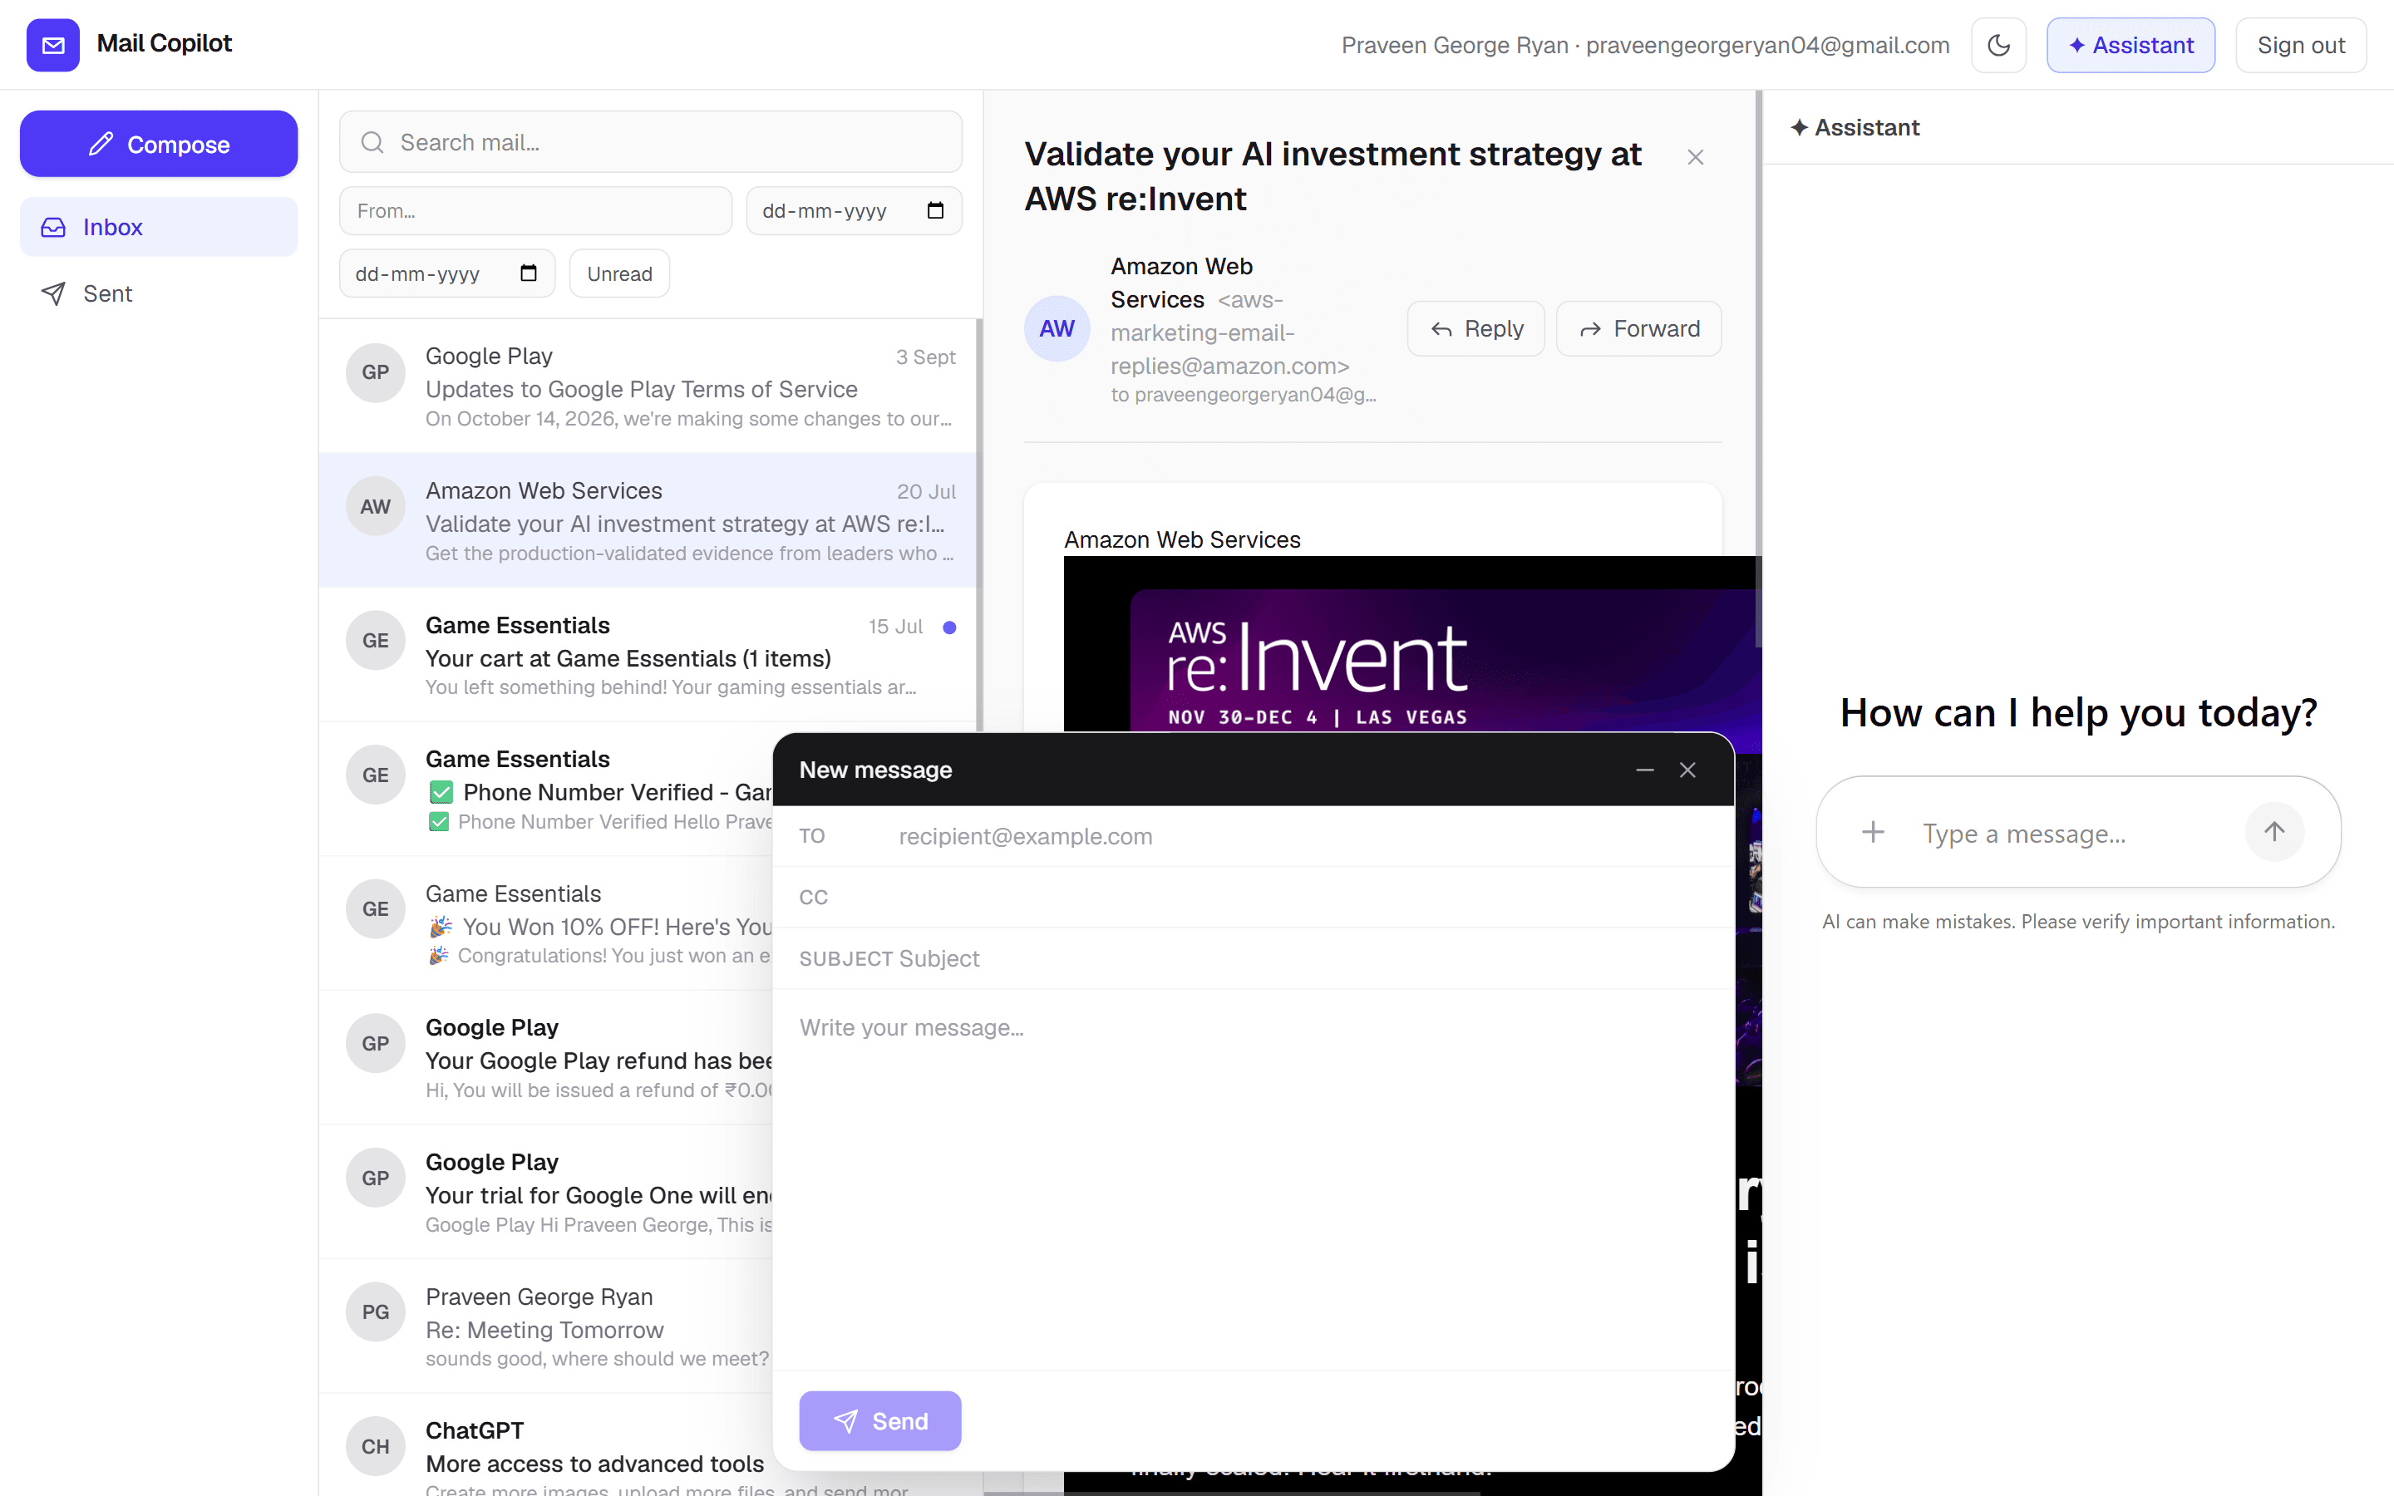Open ChatGPT advanced tools email
2394x1496 pixels.
pos(546,1446)
